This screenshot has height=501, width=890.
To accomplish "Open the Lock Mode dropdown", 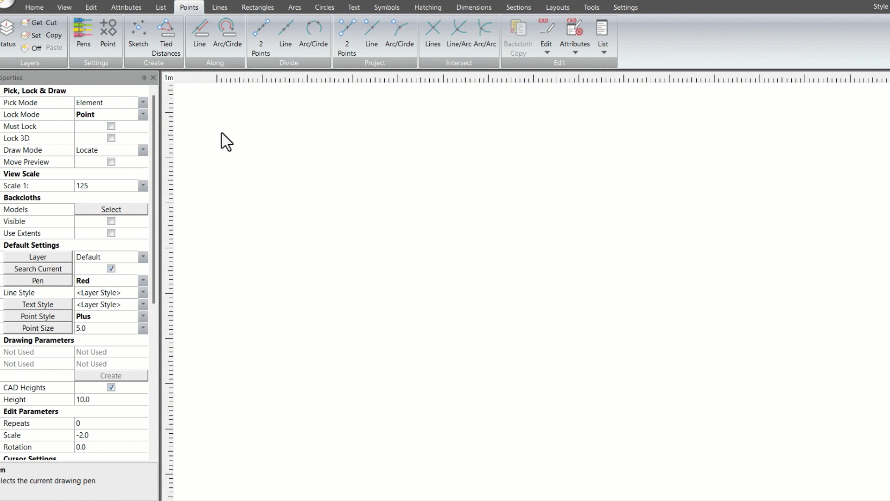I will [x=143, y=114].
